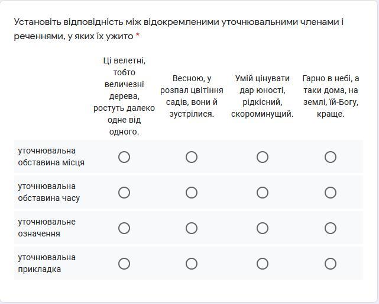379x304 pixels.
Task: Select 'уточнювальне означення' for 'Ці велетні' sentence
Action: click(124, 228)
